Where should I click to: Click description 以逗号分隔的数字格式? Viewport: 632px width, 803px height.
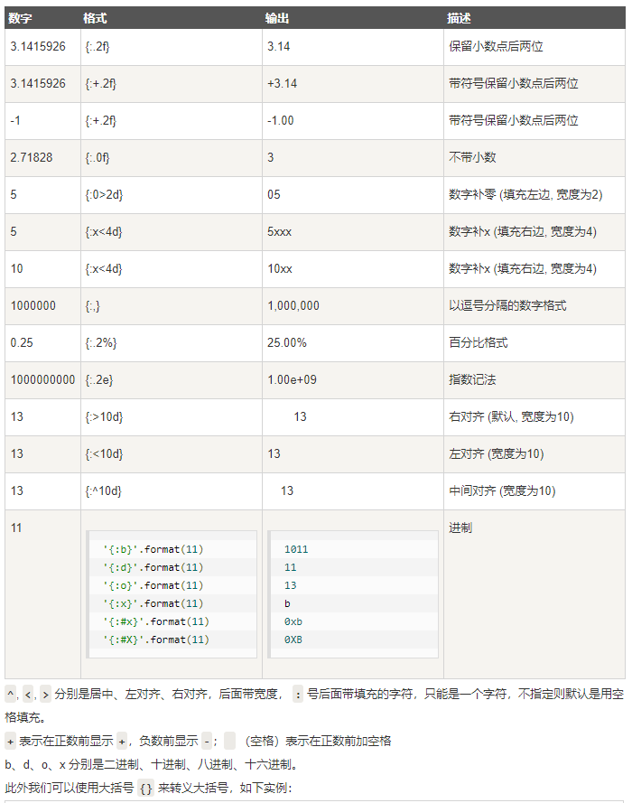pos(507,305)
